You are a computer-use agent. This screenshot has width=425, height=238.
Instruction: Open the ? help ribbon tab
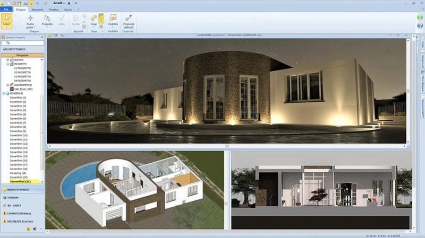[x=78, y=10]
